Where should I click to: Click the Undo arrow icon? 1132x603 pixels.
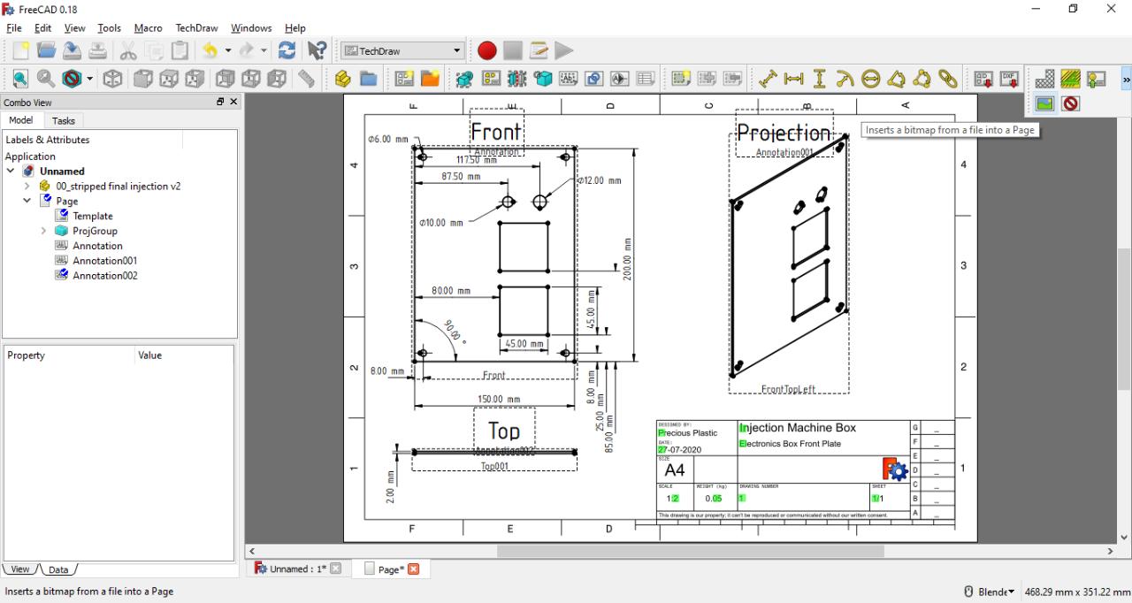click(210, 51)
